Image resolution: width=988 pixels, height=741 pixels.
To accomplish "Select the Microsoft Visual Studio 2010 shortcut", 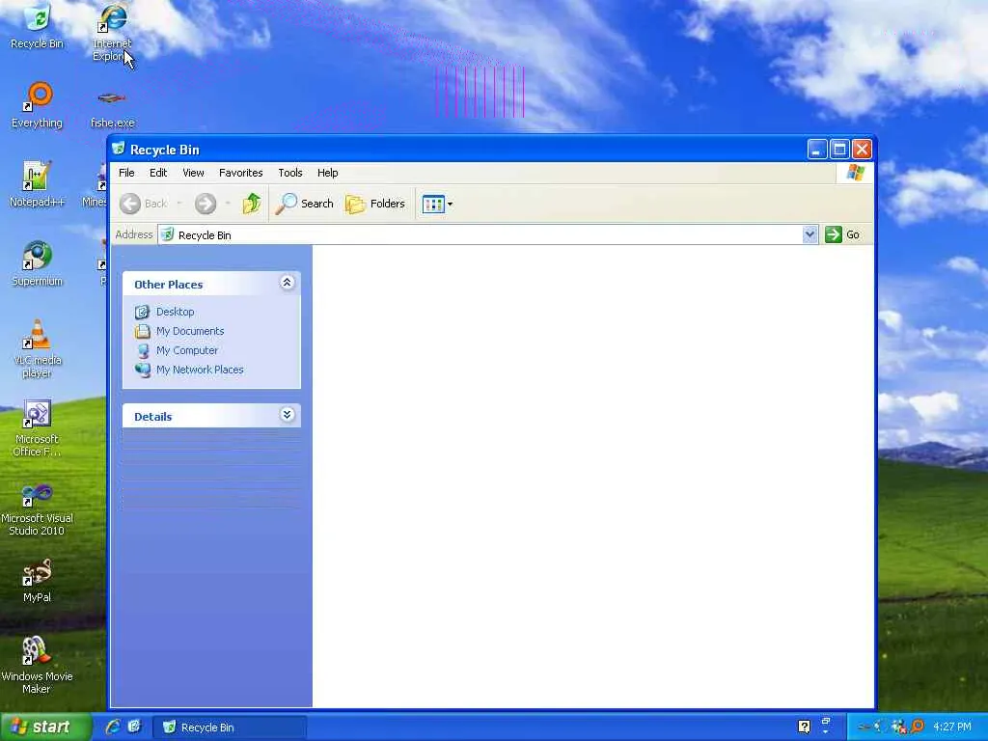I will pos(38,509).
